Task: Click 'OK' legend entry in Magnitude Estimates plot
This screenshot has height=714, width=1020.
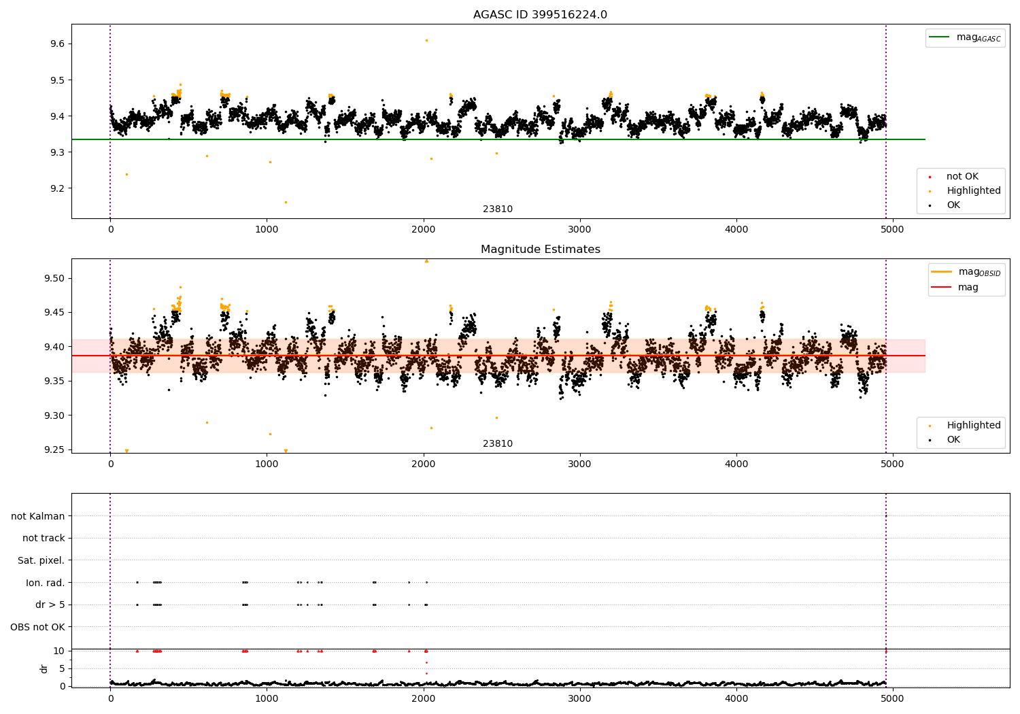Action: 953,440
